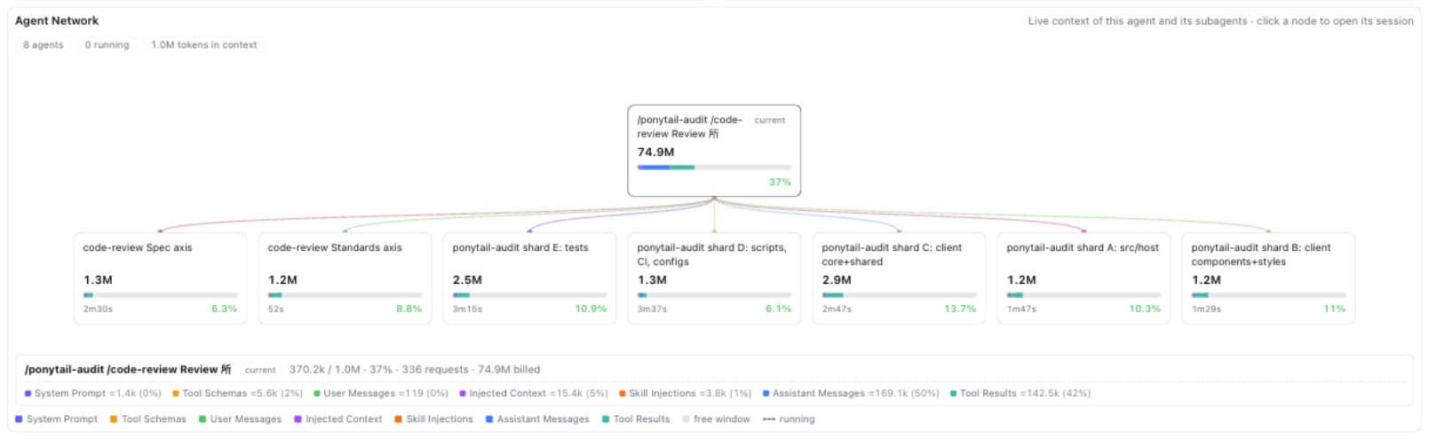Click the current badge in the details panel
Screen dimensions: 1429x439
coord(260,370)
